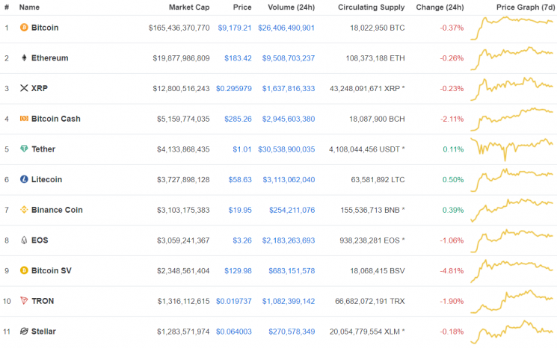Click TRON price $0.019737
Image resolution: width=557 pixels, height=348 pixels.
[234, 301]
